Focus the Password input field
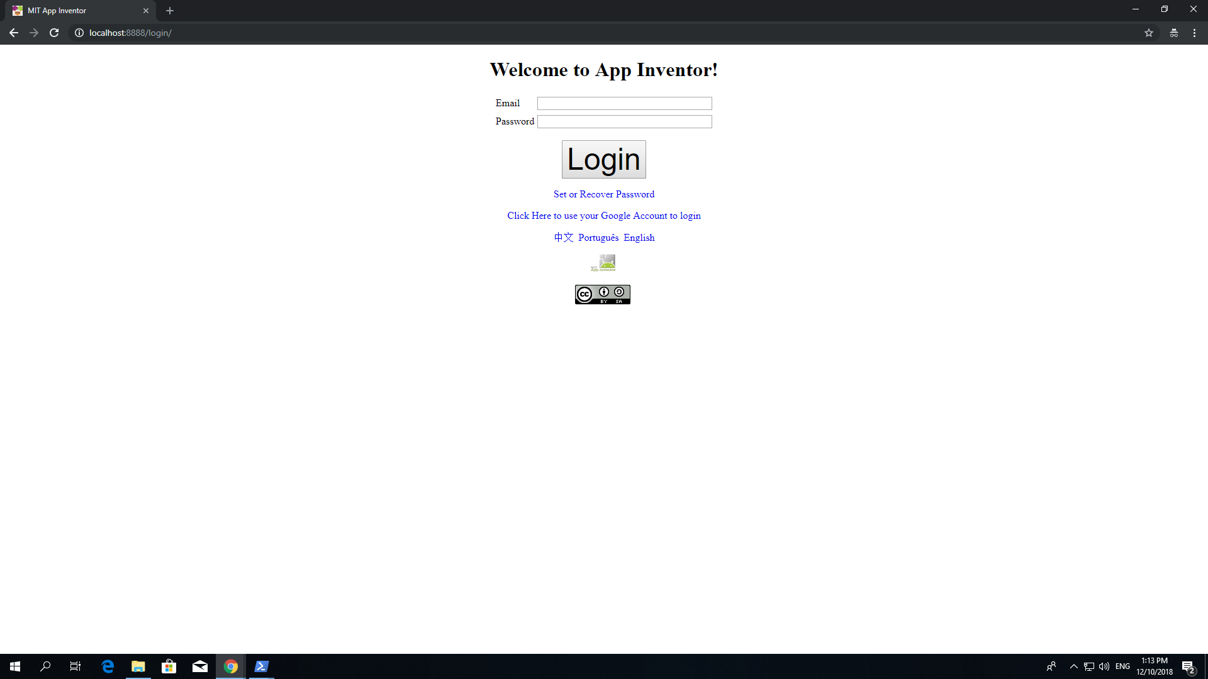The width and height of the screenshot is (1208, 679). pyautogui.click(x=624, y=121)
